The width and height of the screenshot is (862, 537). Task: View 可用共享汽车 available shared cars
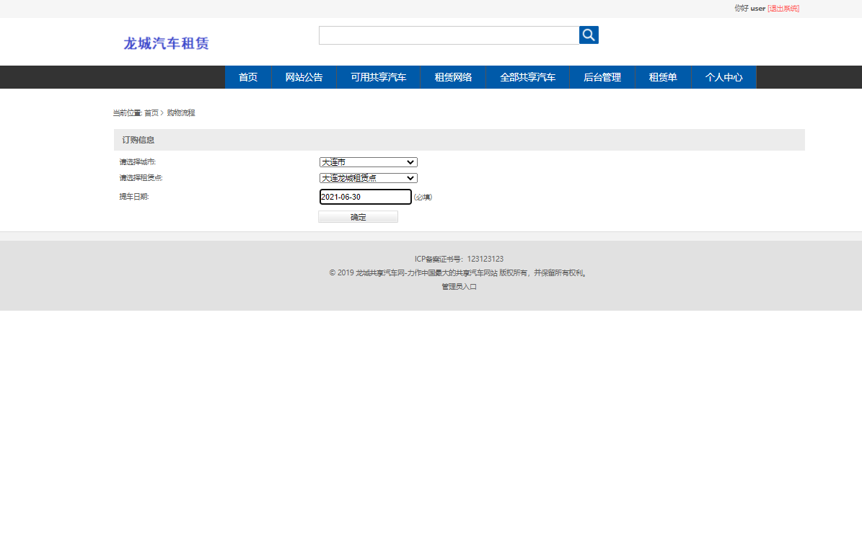tap(378, 77)
